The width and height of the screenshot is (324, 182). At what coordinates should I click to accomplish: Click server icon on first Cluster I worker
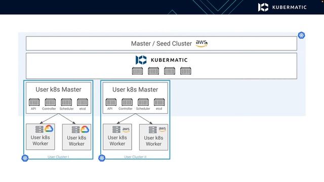coord(39,129)
